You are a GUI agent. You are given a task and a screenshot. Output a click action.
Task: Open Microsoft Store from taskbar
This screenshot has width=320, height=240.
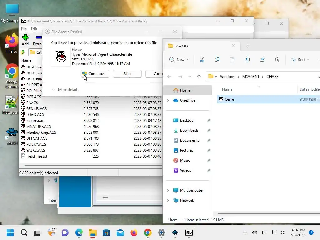click(106, 232)
